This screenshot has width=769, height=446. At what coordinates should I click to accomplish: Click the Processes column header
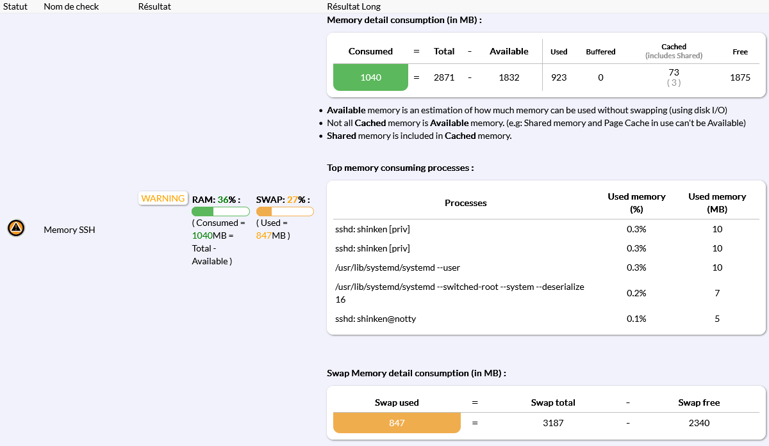click(x=466, y=203)
